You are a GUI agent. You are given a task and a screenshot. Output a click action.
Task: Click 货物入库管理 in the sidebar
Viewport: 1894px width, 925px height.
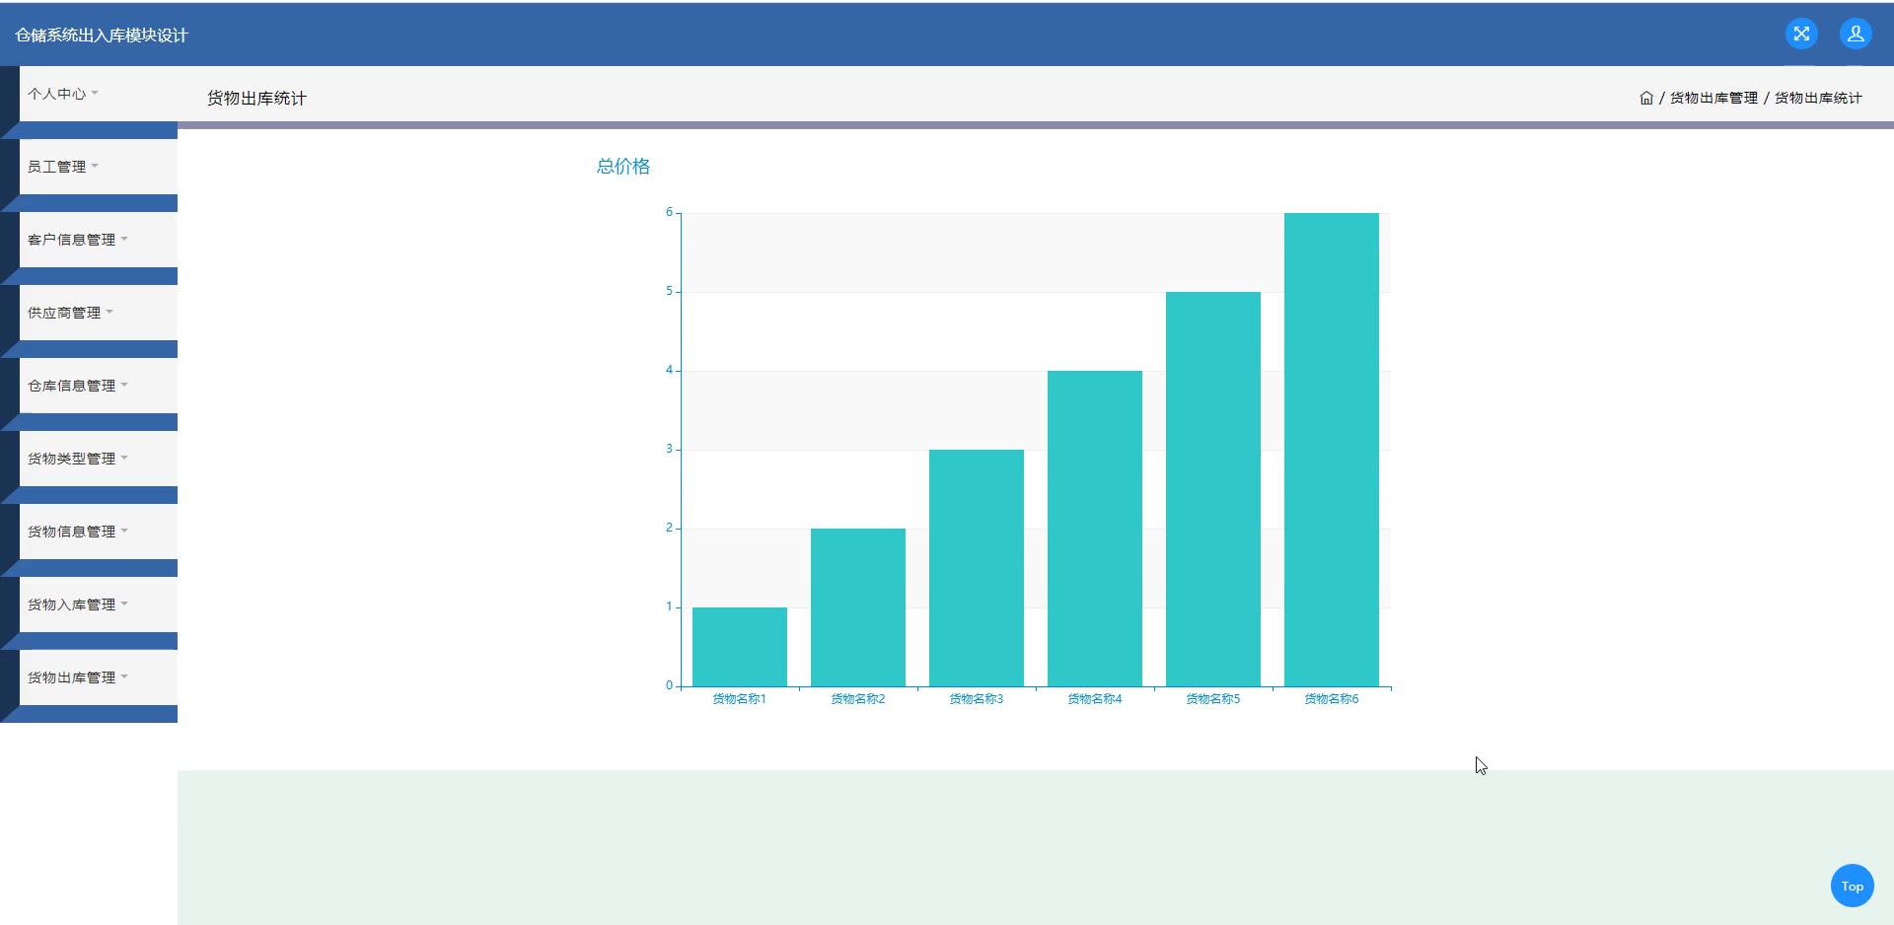tap(77, 605)
